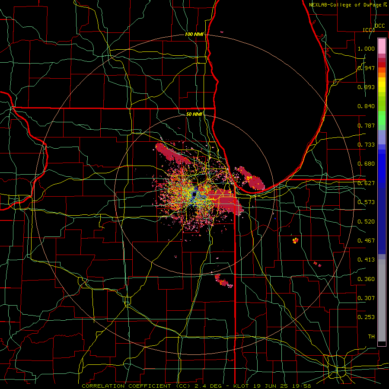Viewport: 389px width, 389px height.
Task: Click the 0.253 scale value
Action: click(366, 317)
